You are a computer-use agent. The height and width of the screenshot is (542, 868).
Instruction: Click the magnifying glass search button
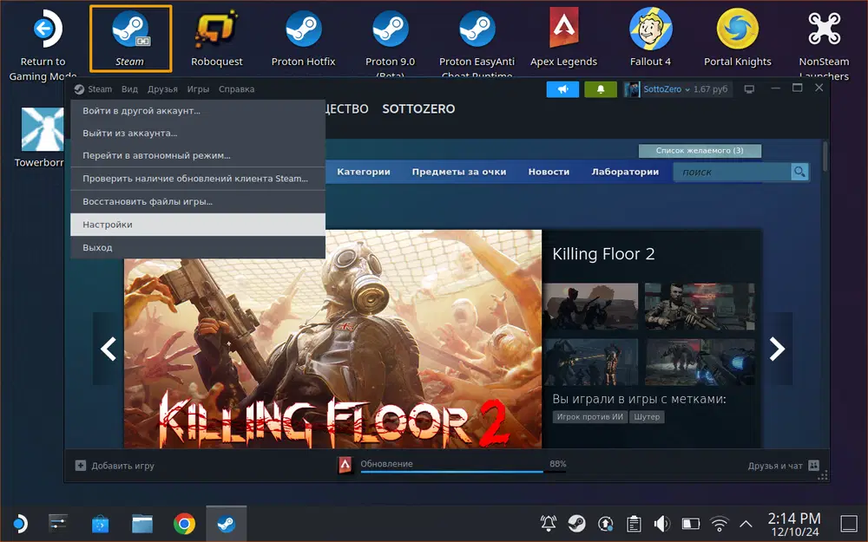coord(799,172)
